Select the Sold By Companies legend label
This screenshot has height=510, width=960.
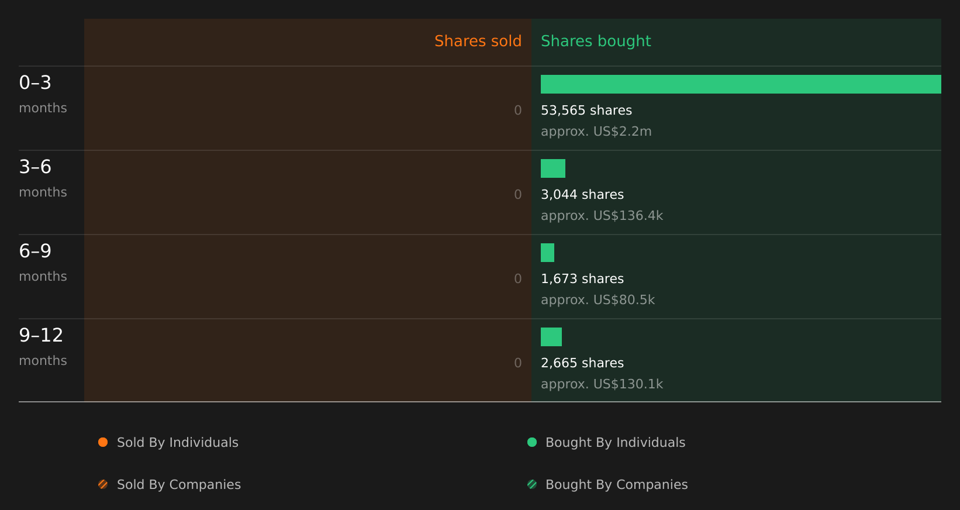pyautogui.click(x=179, y=485)
